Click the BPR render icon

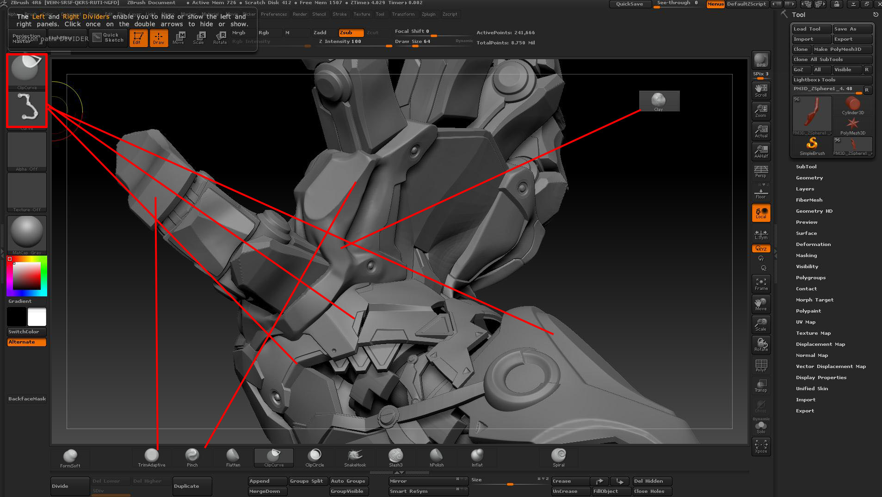(x=761, y=60)
